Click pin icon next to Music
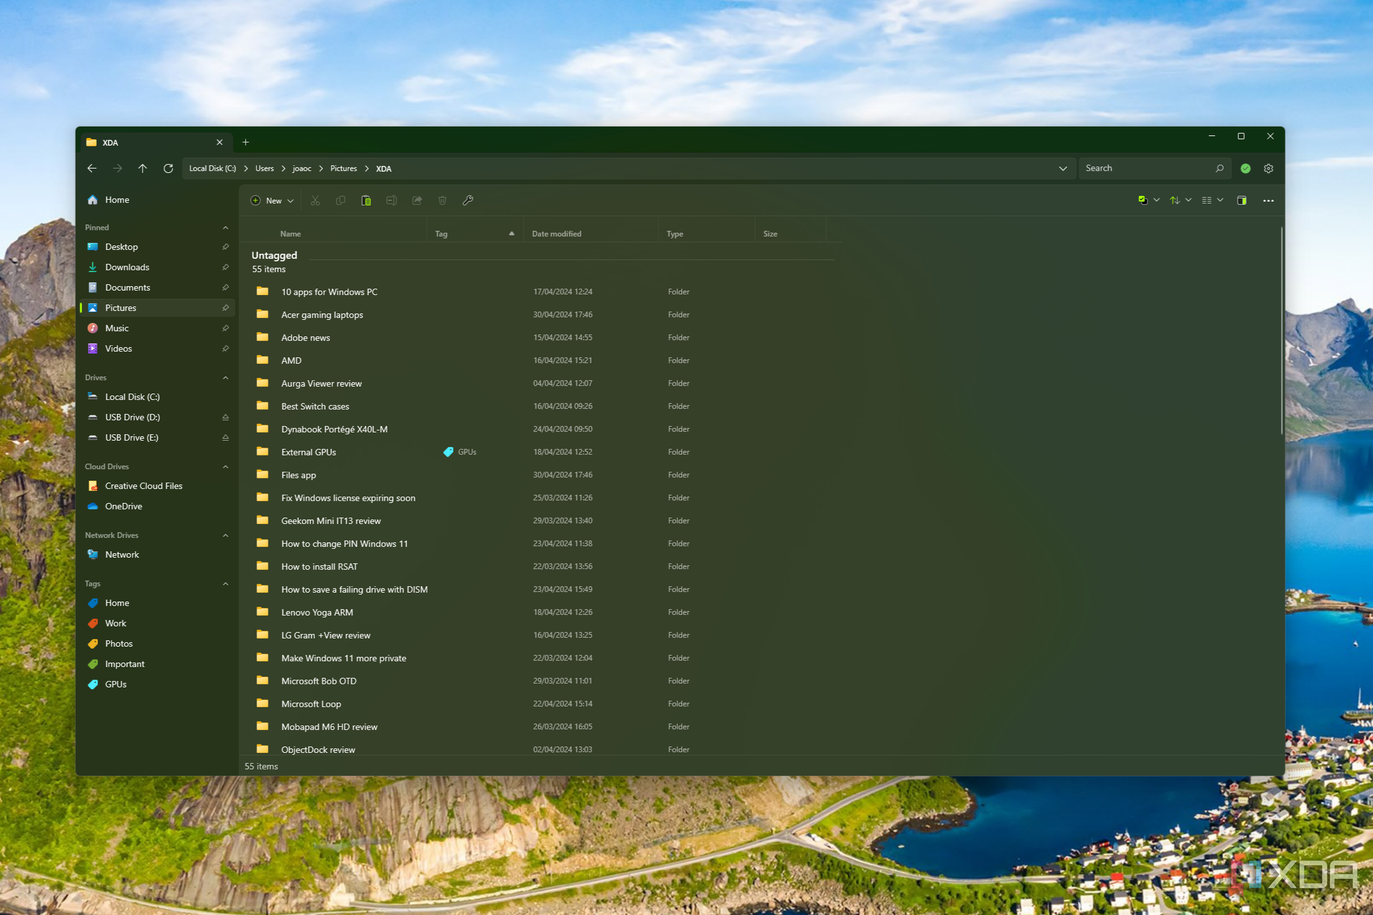1373x915 pixels. (225, 328)
